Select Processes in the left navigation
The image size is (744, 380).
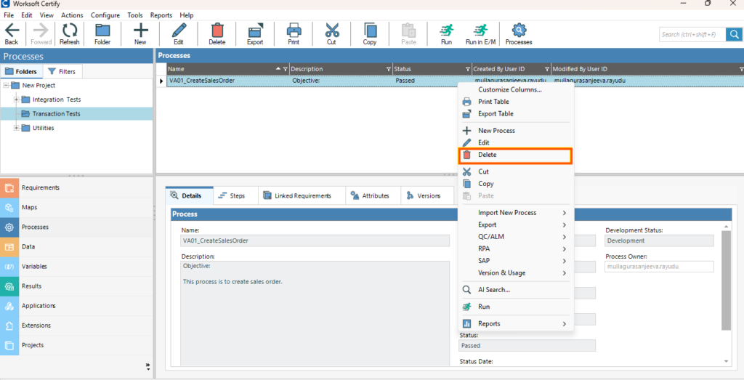[76, 227]
